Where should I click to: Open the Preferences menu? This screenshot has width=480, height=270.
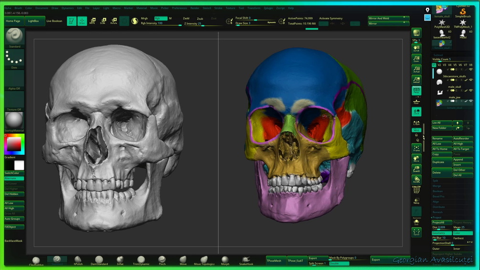[180, 8]
